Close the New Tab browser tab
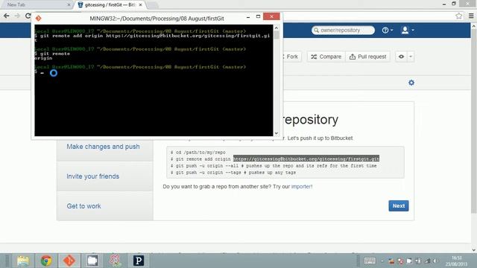The width and height of the screenshot is (477, 268). pyautogui.click(x=69, y=4)
